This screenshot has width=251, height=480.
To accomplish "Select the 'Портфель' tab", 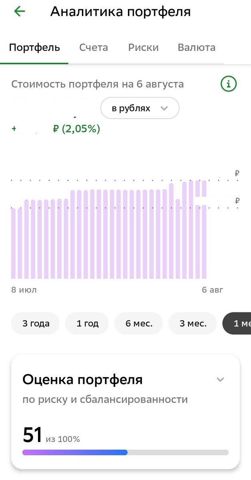I will point(34,48).
